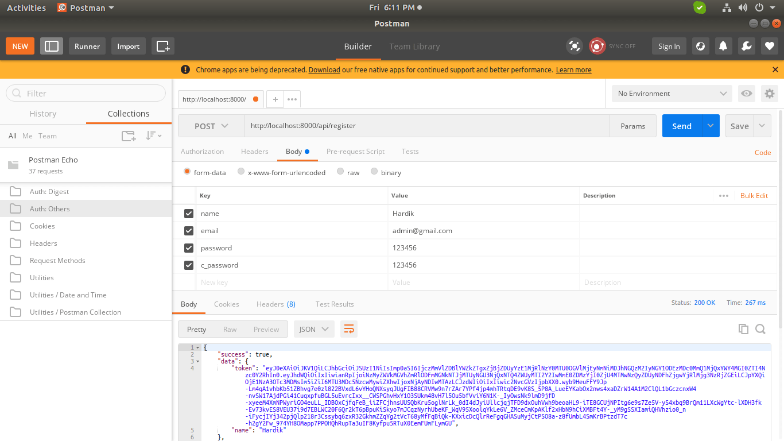Toggle line wrap icon for response
The height and width of the screenshot is (441, 784).
pos(349,329)
